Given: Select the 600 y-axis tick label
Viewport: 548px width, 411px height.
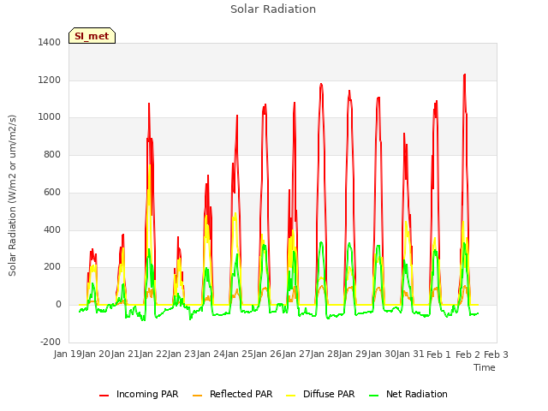Looking at the screenshot, I should coord(52,192).
